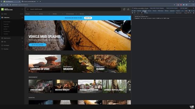Switch to the Quixel Megascans browser tab
This screenshot has height=109, width=195.
pos(12,2)
